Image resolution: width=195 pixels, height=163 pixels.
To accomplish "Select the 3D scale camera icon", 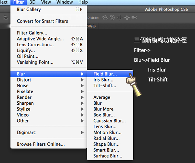I will click(x=134, y=18).
